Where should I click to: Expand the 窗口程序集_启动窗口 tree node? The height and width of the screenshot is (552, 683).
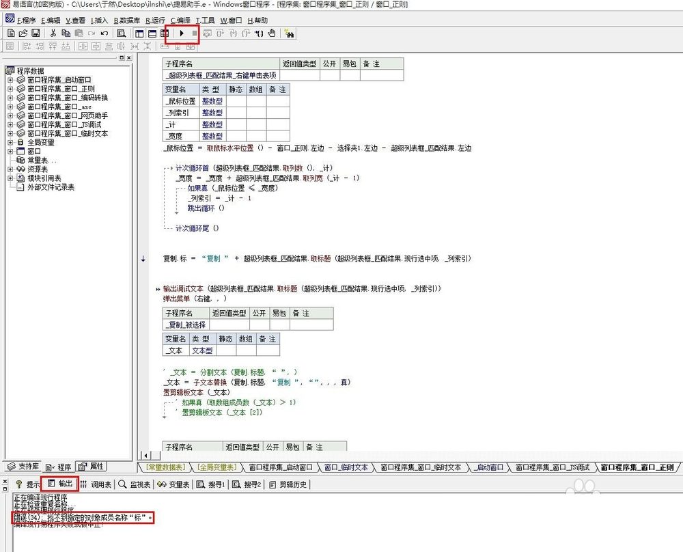(x=10, y=80)
